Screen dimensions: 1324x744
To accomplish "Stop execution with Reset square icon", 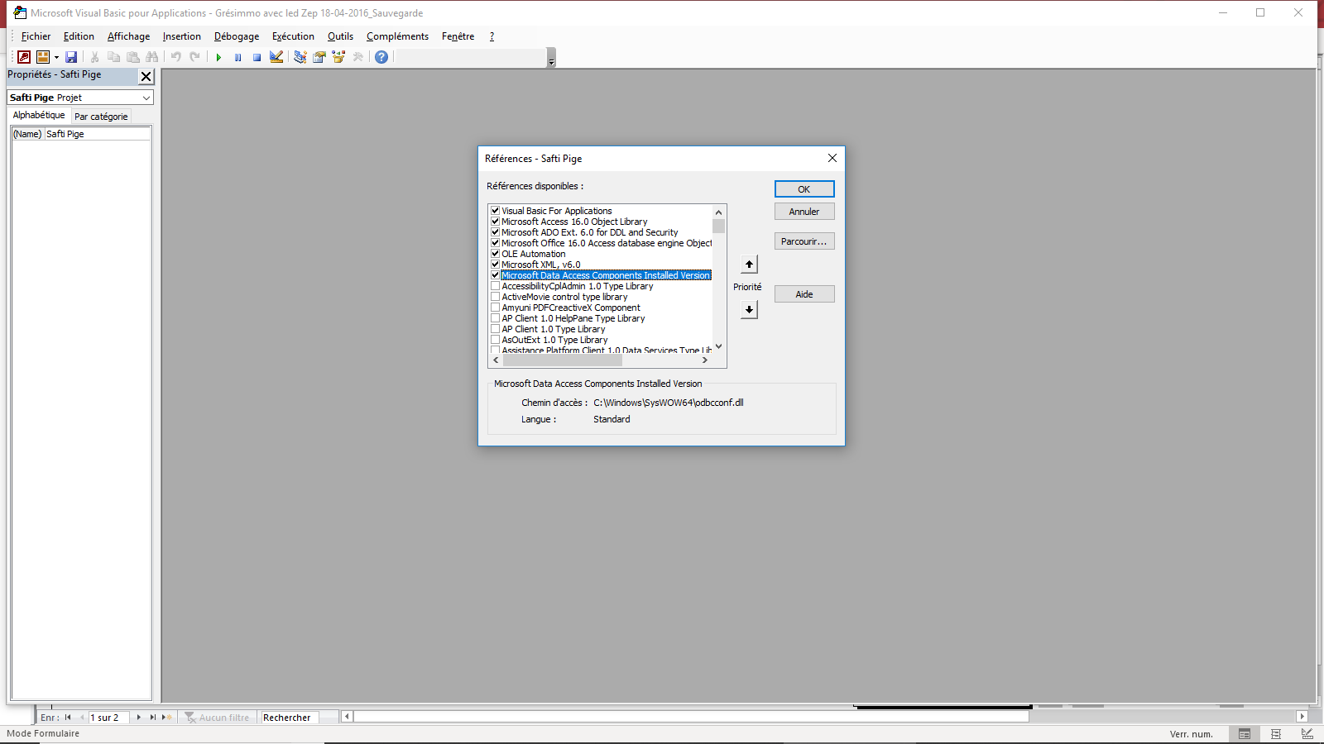I will (x=257, y=57).
